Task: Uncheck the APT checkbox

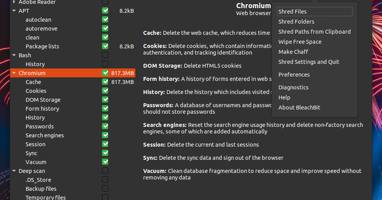Action: click(x=105, y=11)
